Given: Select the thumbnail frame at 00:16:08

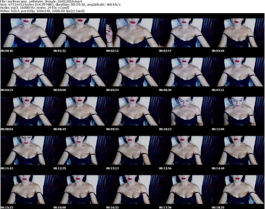Looking at the screenshot, I should tap(80, 190).
